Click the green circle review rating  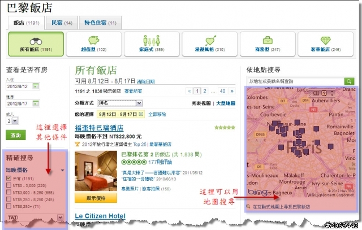[134, 162]
